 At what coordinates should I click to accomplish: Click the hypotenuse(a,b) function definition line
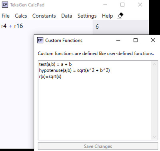click(74, 70)
